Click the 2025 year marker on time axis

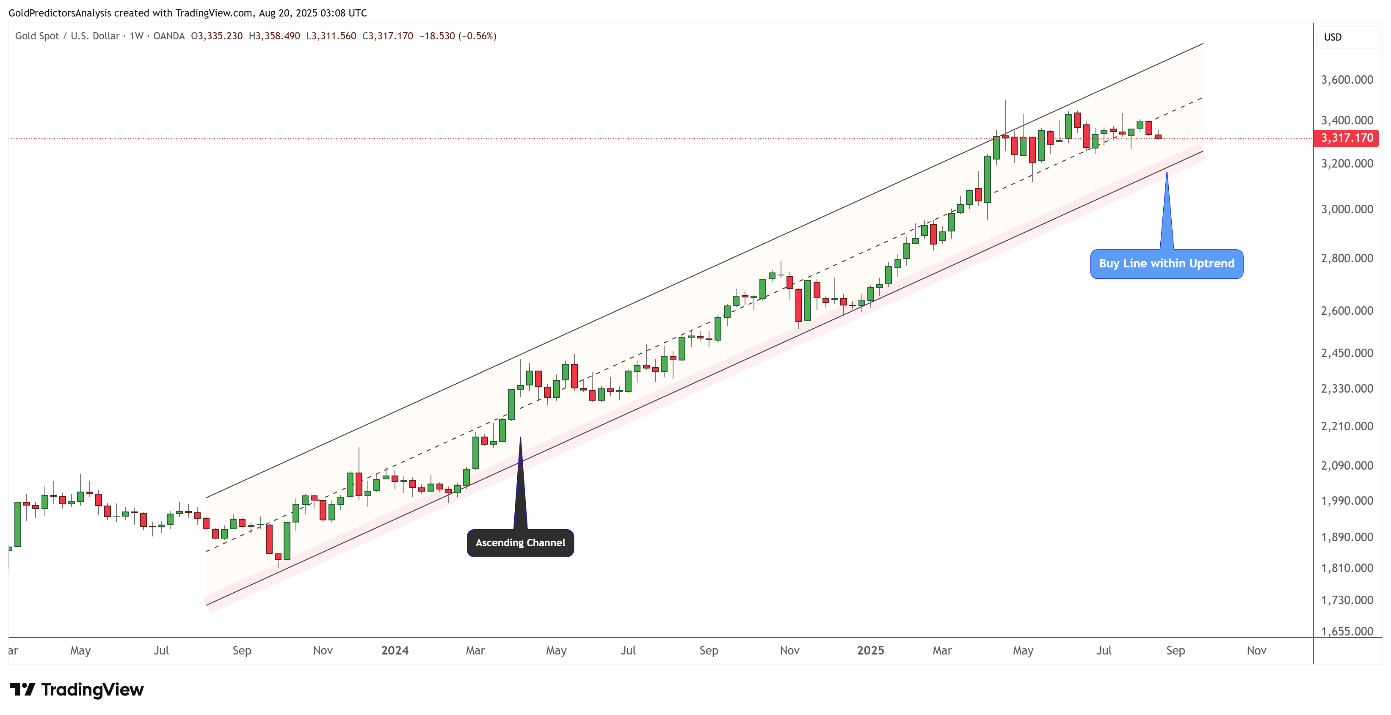870,651
